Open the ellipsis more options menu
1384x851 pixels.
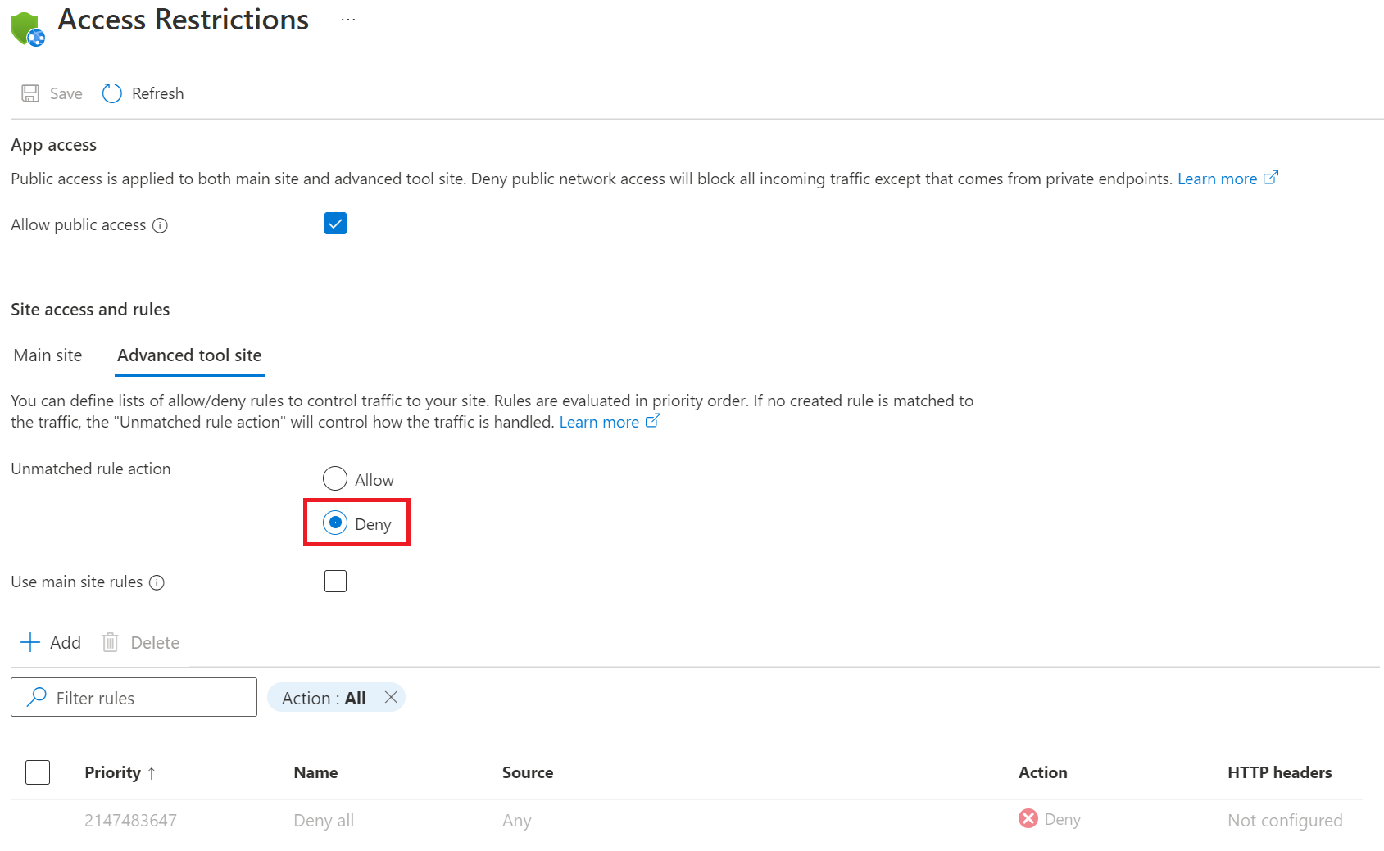348,20
